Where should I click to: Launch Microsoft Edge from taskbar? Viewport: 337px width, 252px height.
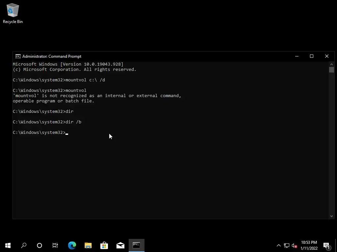pos(72,245)
